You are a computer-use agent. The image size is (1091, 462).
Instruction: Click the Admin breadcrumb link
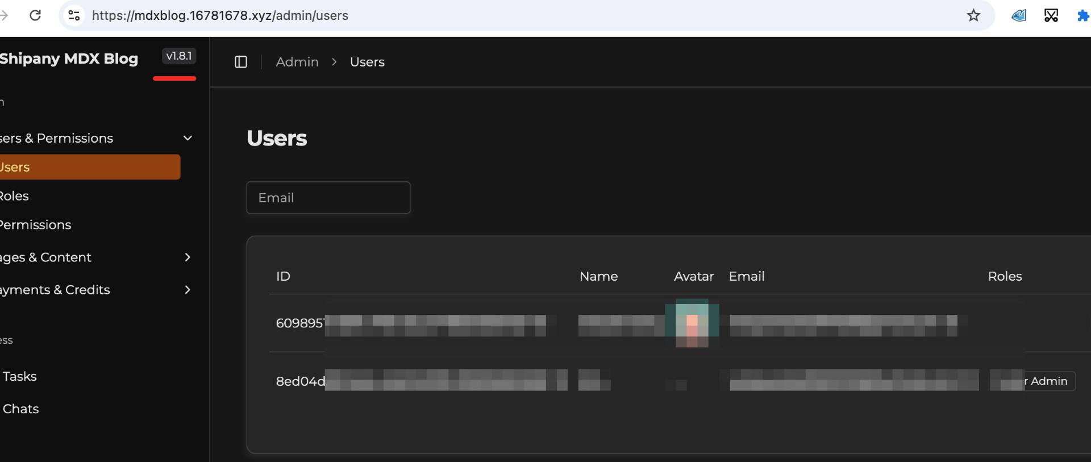point(297,62)
